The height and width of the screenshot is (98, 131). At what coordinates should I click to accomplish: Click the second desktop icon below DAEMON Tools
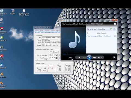click(2, 21)
